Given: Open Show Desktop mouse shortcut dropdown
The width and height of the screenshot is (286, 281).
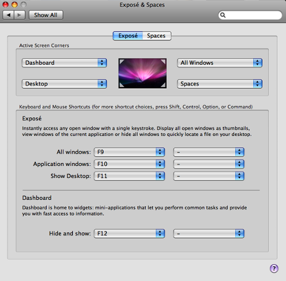Looking at the screenshot, I should click(x=208, y=176).
